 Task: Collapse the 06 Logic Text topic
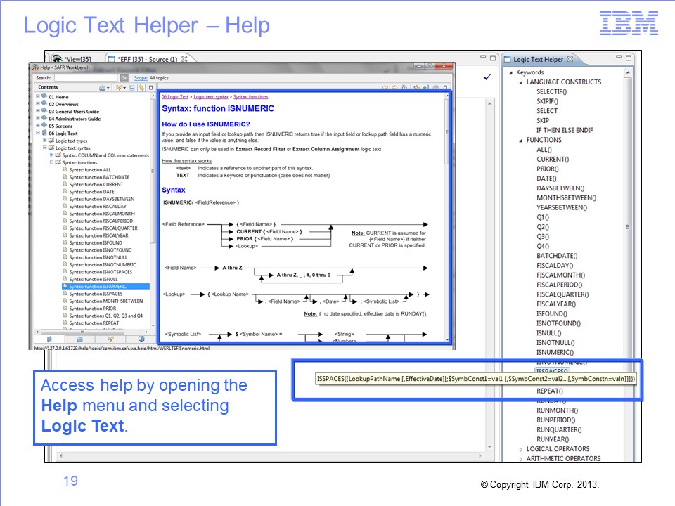pyautogui.click(x=38, y=134)
